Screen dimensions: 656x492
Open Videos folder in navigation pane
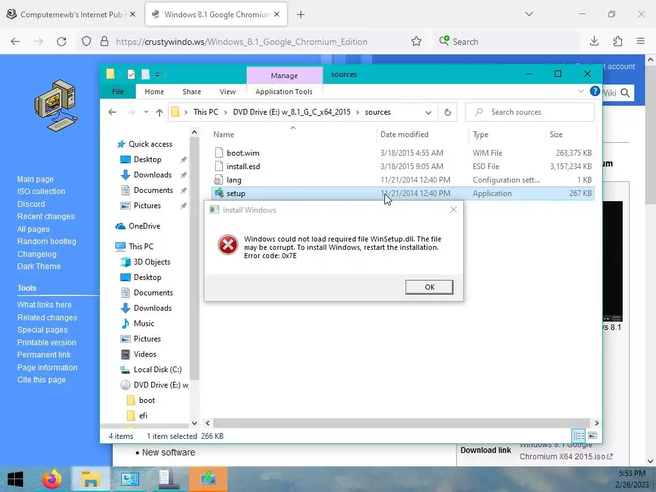(145, 354)
